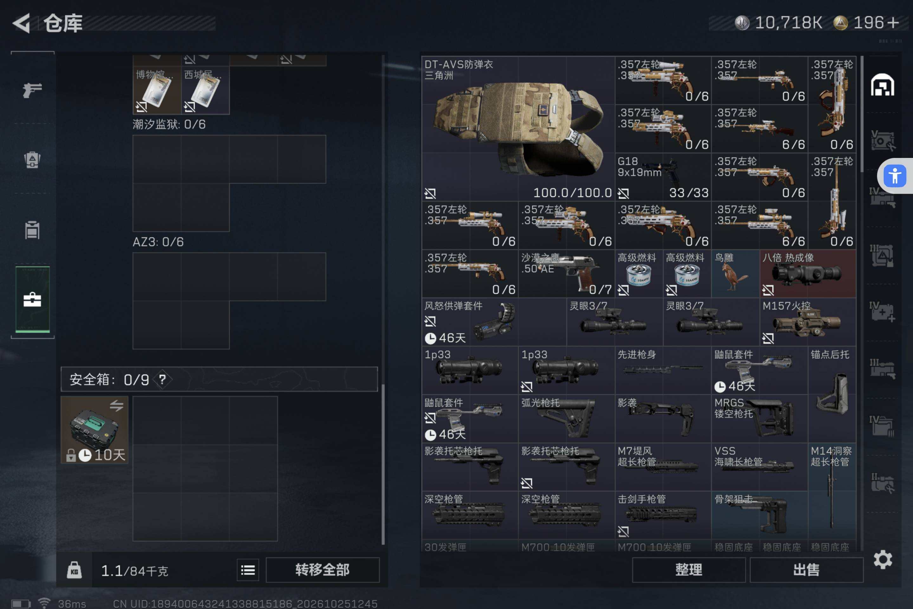The height and width of the screenshot is (609, 913).
Task: Select the 西城民 keycard item
Action: (x=205, y=90)
